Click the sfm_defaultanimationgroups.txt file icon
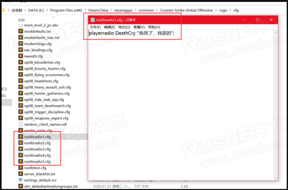The image size is (288, 190). (21, 186)
